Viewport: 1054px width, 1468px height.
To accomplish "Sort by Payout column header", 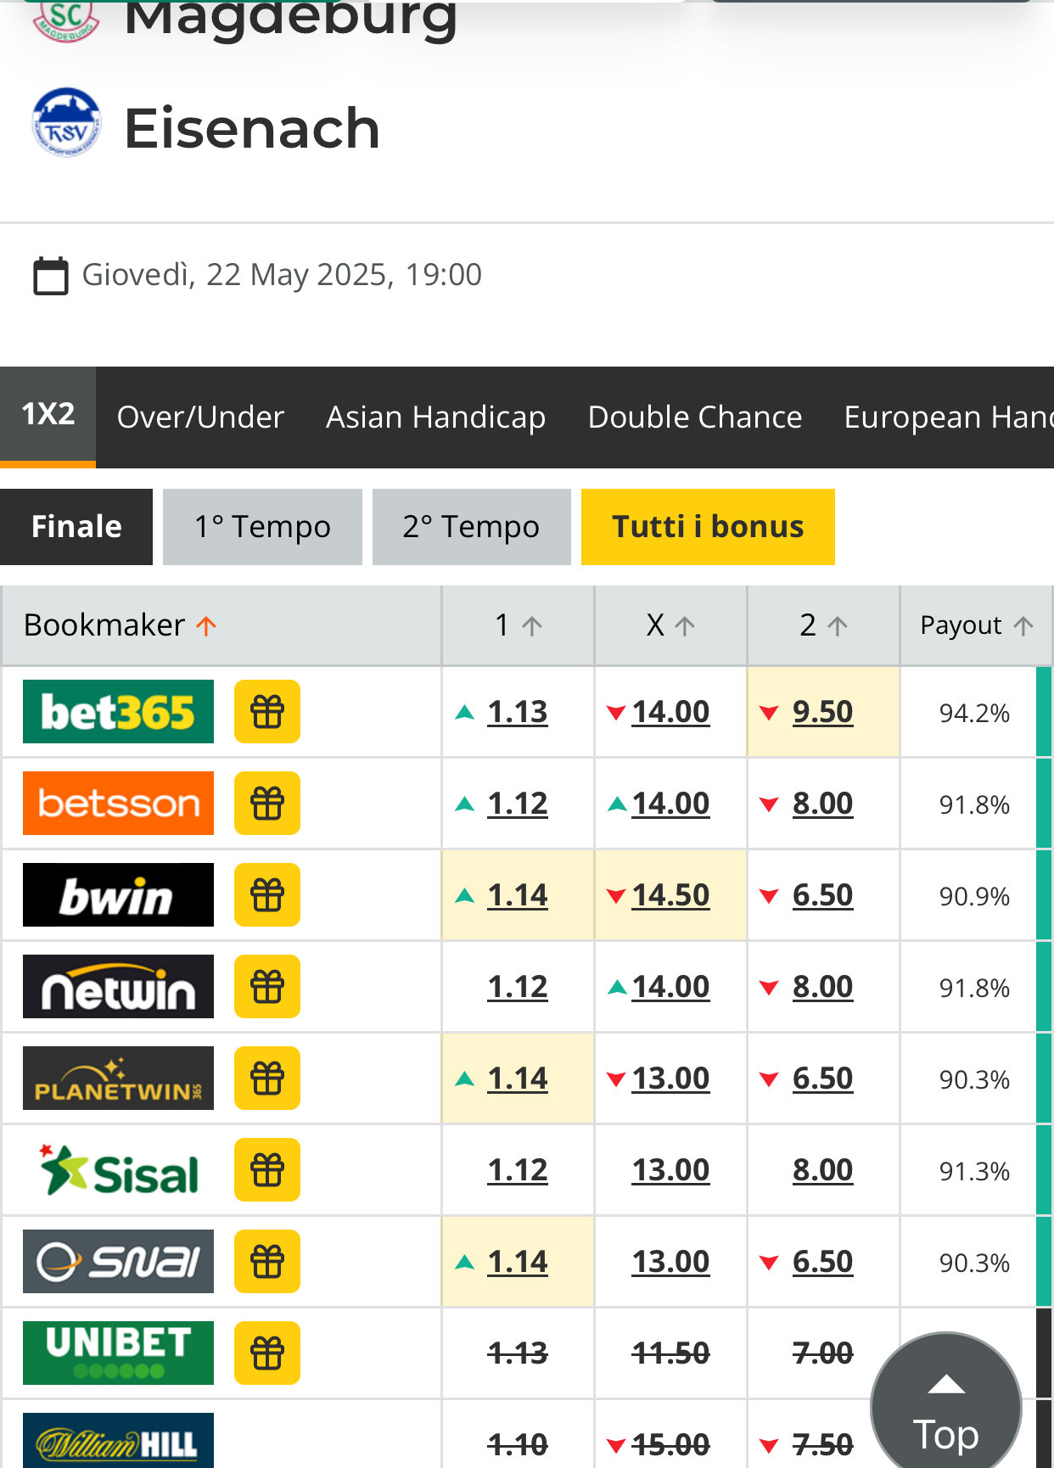I will click(x=976, y=625).
